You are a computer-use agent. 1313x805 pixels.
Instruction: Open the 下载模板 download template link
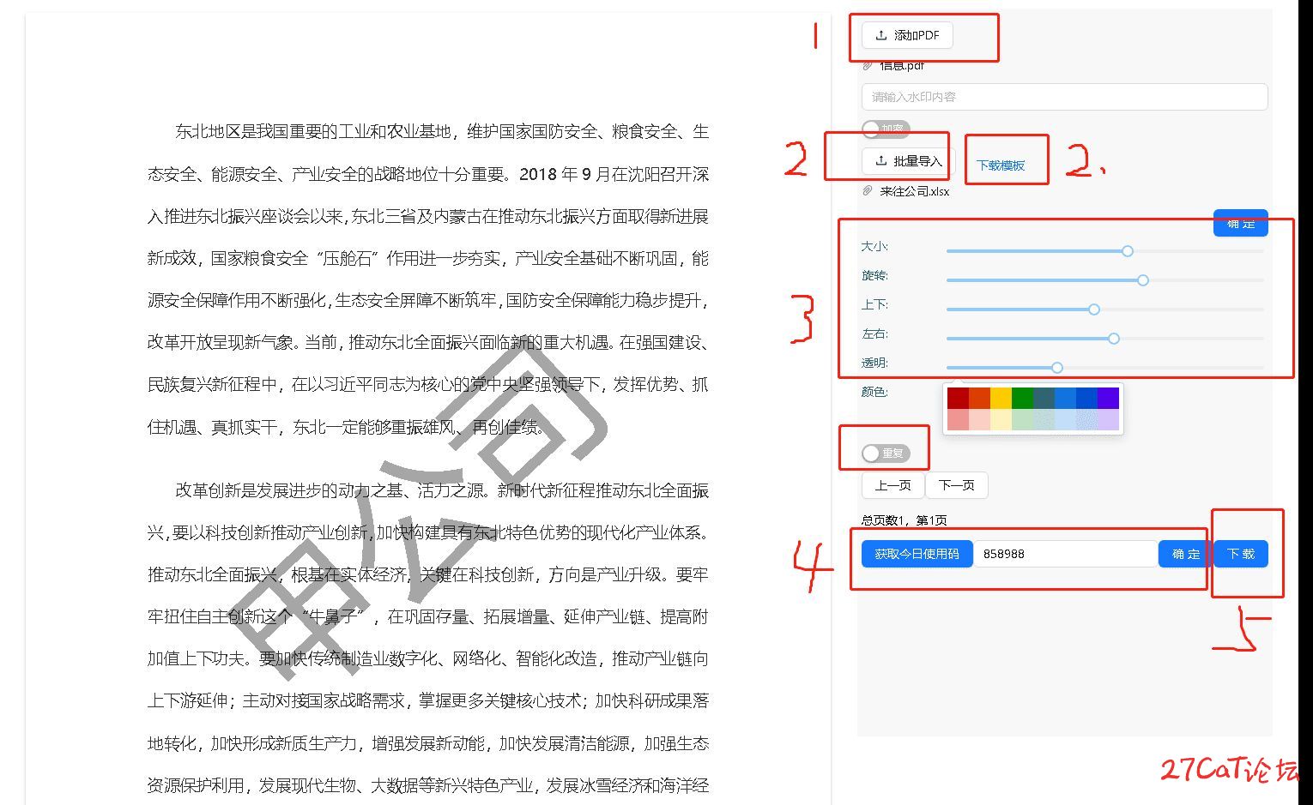1001,165
